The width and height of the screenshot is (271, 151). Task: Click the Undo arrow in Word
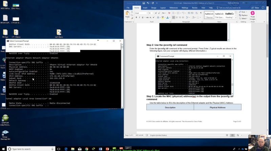(148, 3)
